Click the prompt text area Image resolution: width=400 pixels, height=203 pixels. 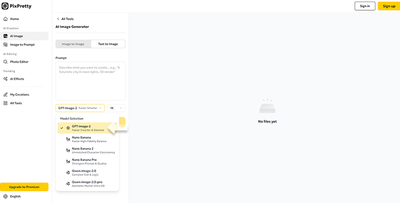91,81
